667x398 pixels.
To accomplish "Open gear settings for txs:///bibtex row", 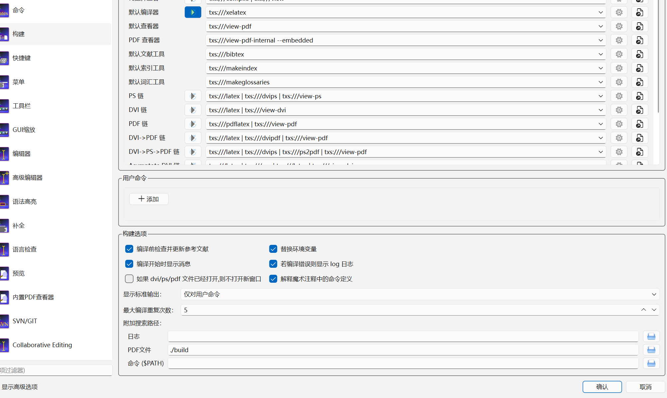I will pyautogui.click(x=619, y=54).
